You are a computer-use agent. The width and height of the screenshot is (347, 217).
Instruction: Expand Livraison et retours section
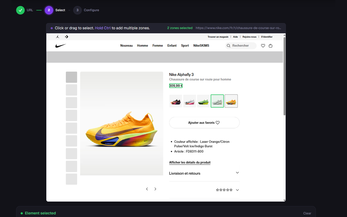click(x=204, y=173)
